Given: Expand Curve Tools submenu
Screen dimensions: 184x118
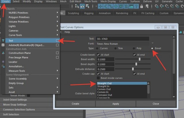Looking at the screenshot, I should (57, 35).
